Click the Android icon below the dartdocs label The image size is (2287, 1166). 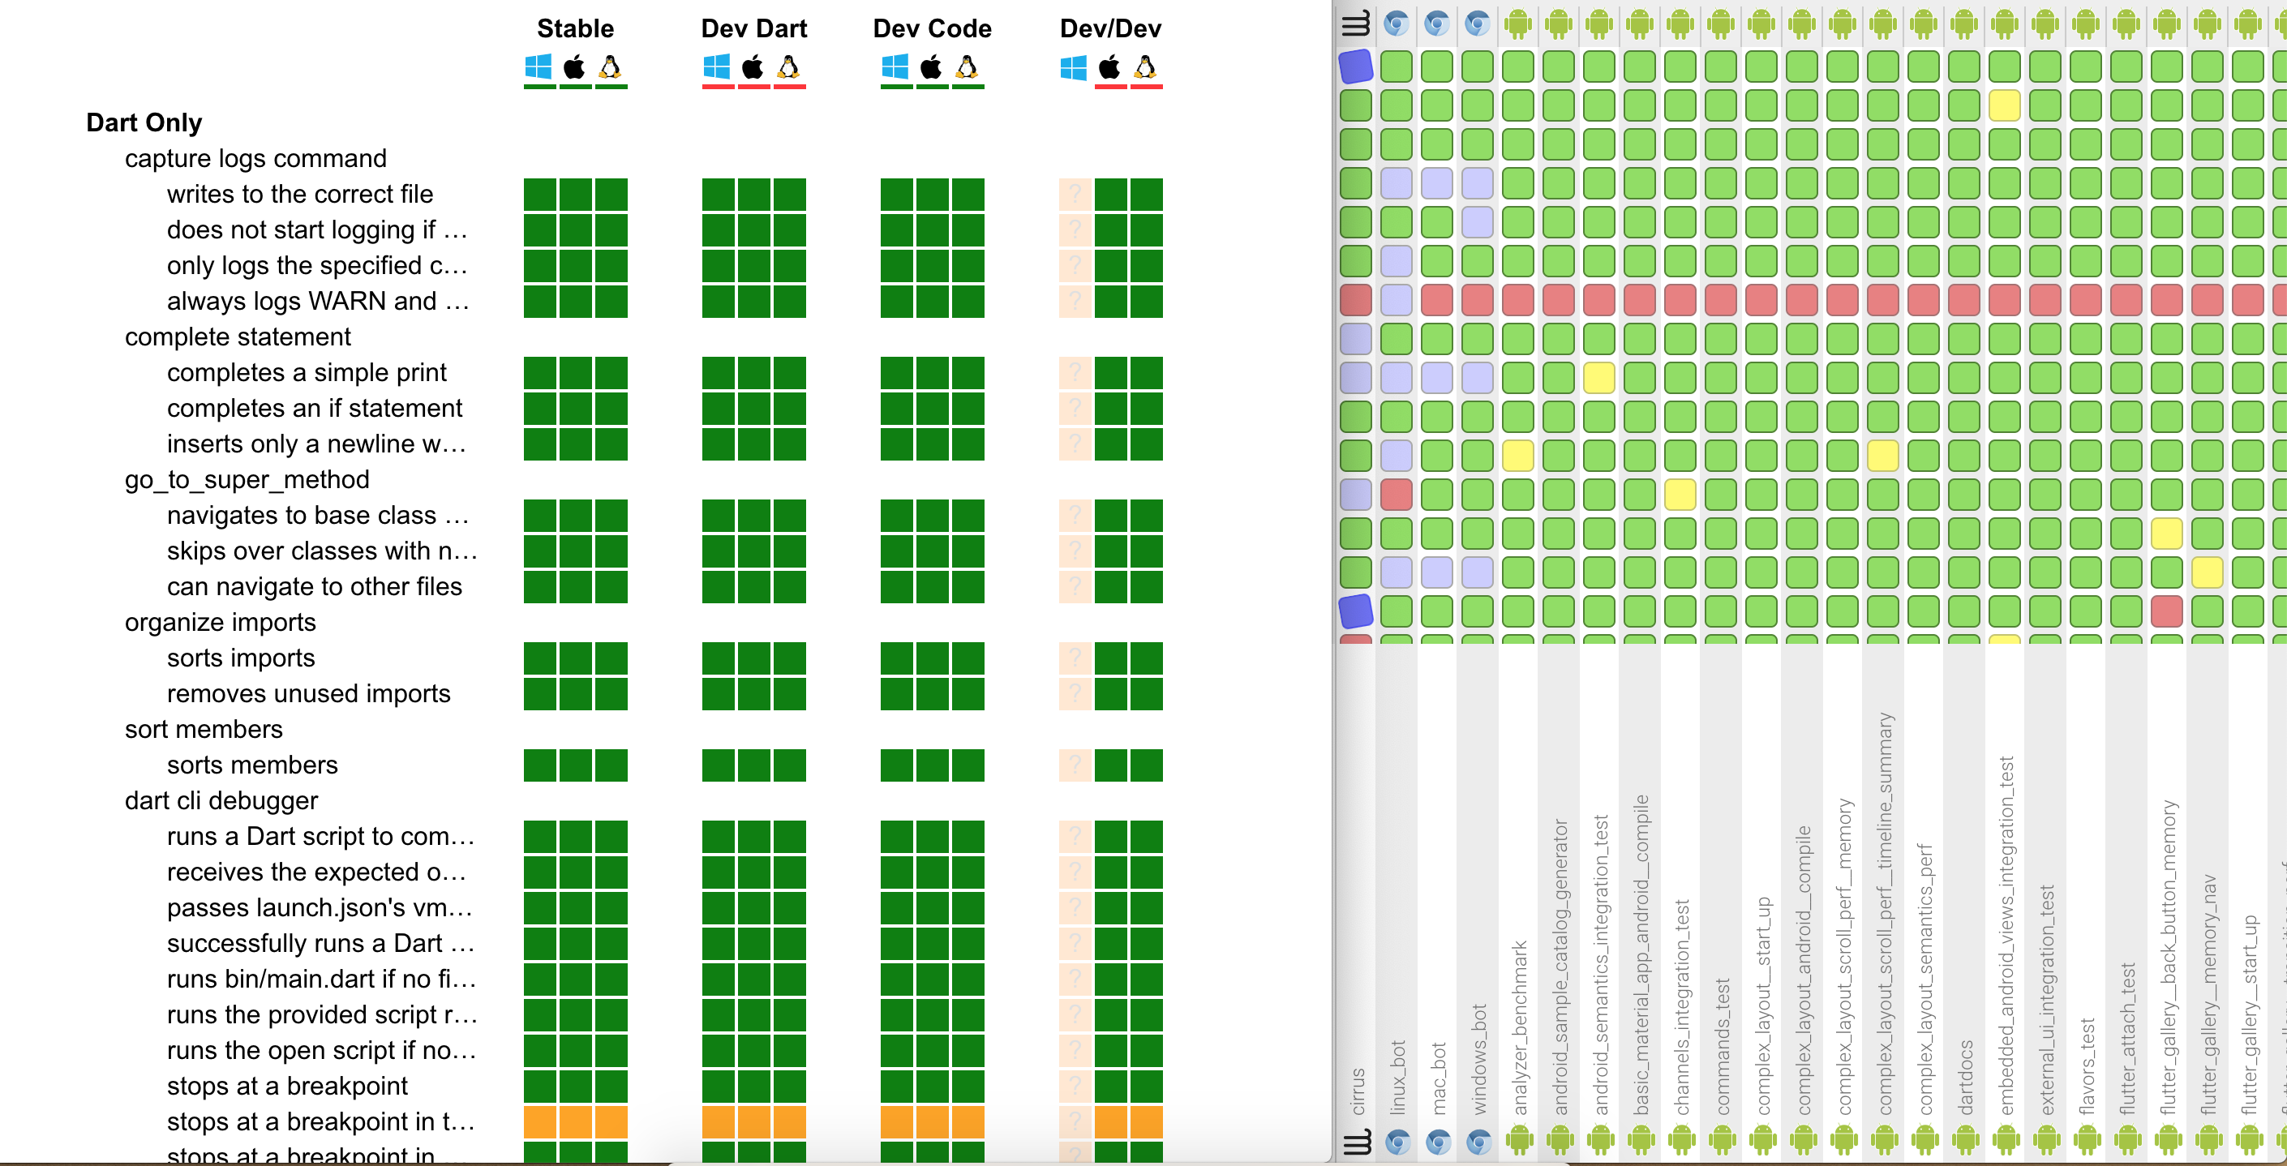click(x=1966, y=1141)
